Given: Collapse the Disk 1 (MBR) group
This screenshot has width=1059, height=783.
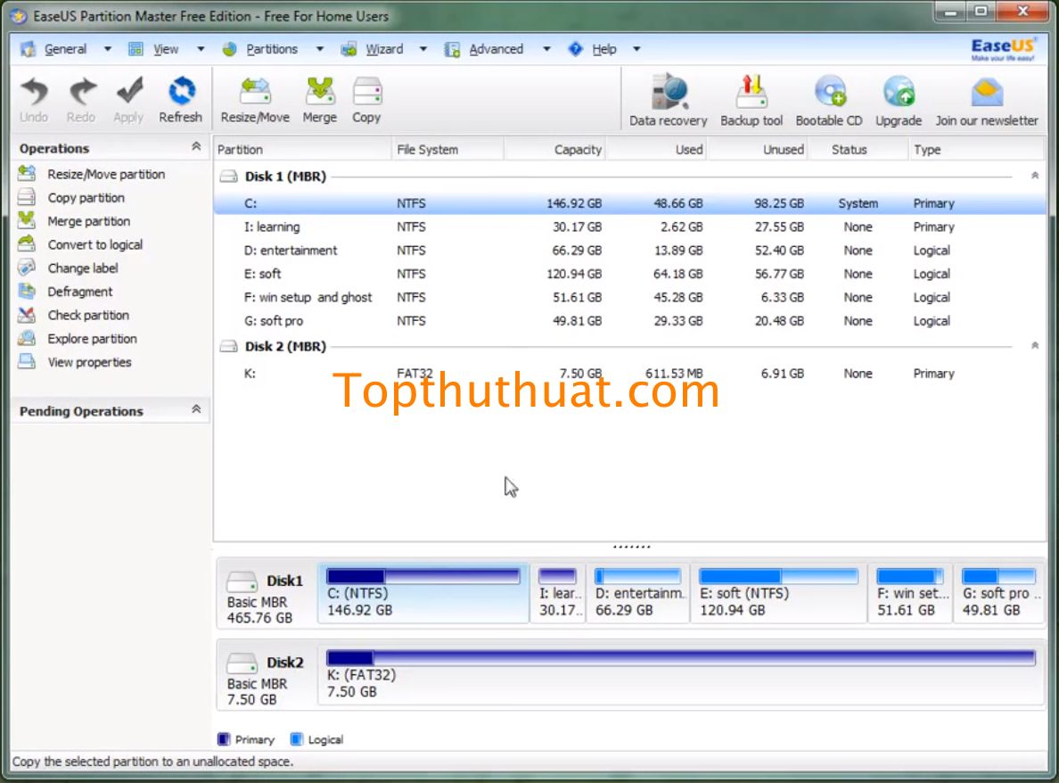Looking at the screenshot, I should point(1035,176).
